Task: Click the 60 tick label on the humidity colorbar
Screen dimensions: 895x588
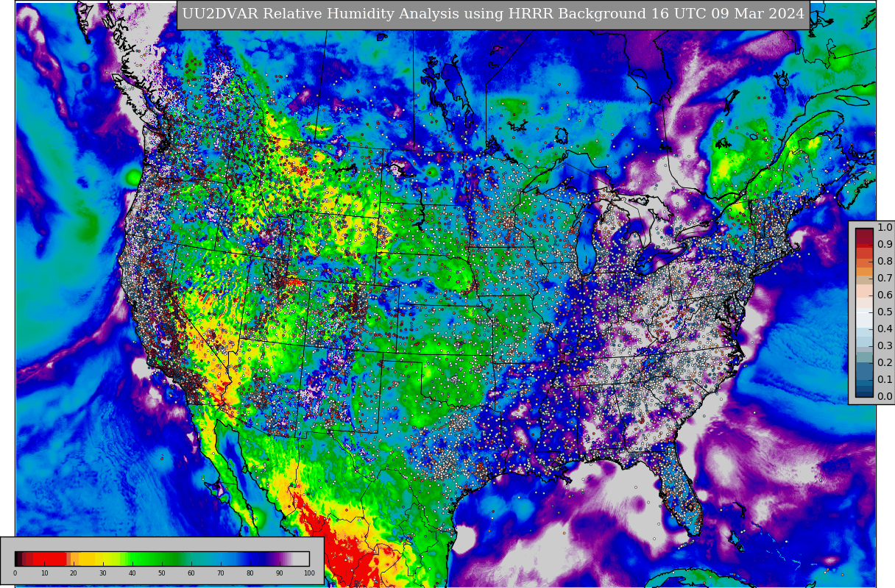Action: [191, 573]
